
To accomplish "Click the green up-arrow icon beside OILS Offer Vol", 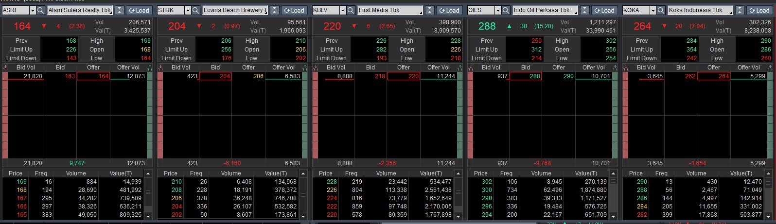I will click(x=615, y=68).
